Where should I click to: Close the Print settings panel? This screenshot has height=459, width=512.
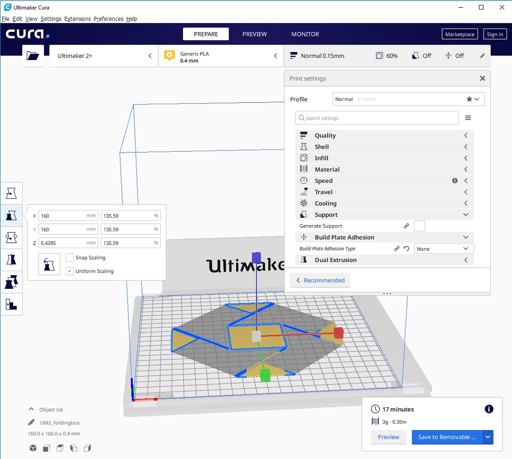tap(483, 78)
